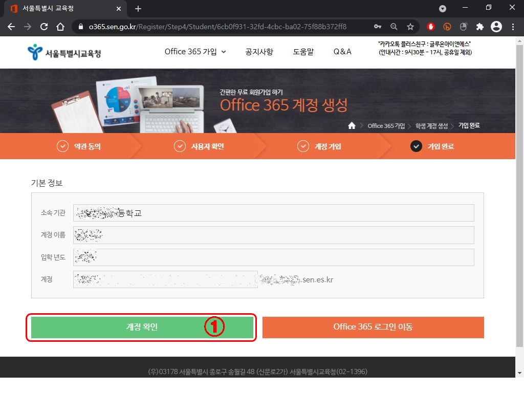Open red hand ad blocker extension
The image size is (524, 393).
click(431, 27)
